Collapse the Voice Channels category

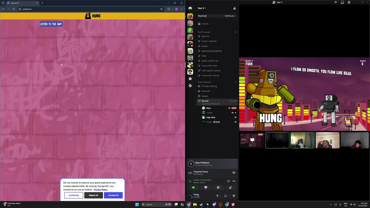point(205,82)
